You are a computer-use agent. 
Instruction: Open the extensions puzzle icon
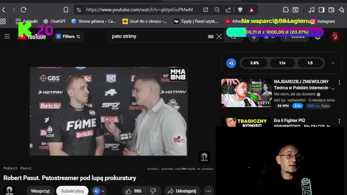(286, 10)
